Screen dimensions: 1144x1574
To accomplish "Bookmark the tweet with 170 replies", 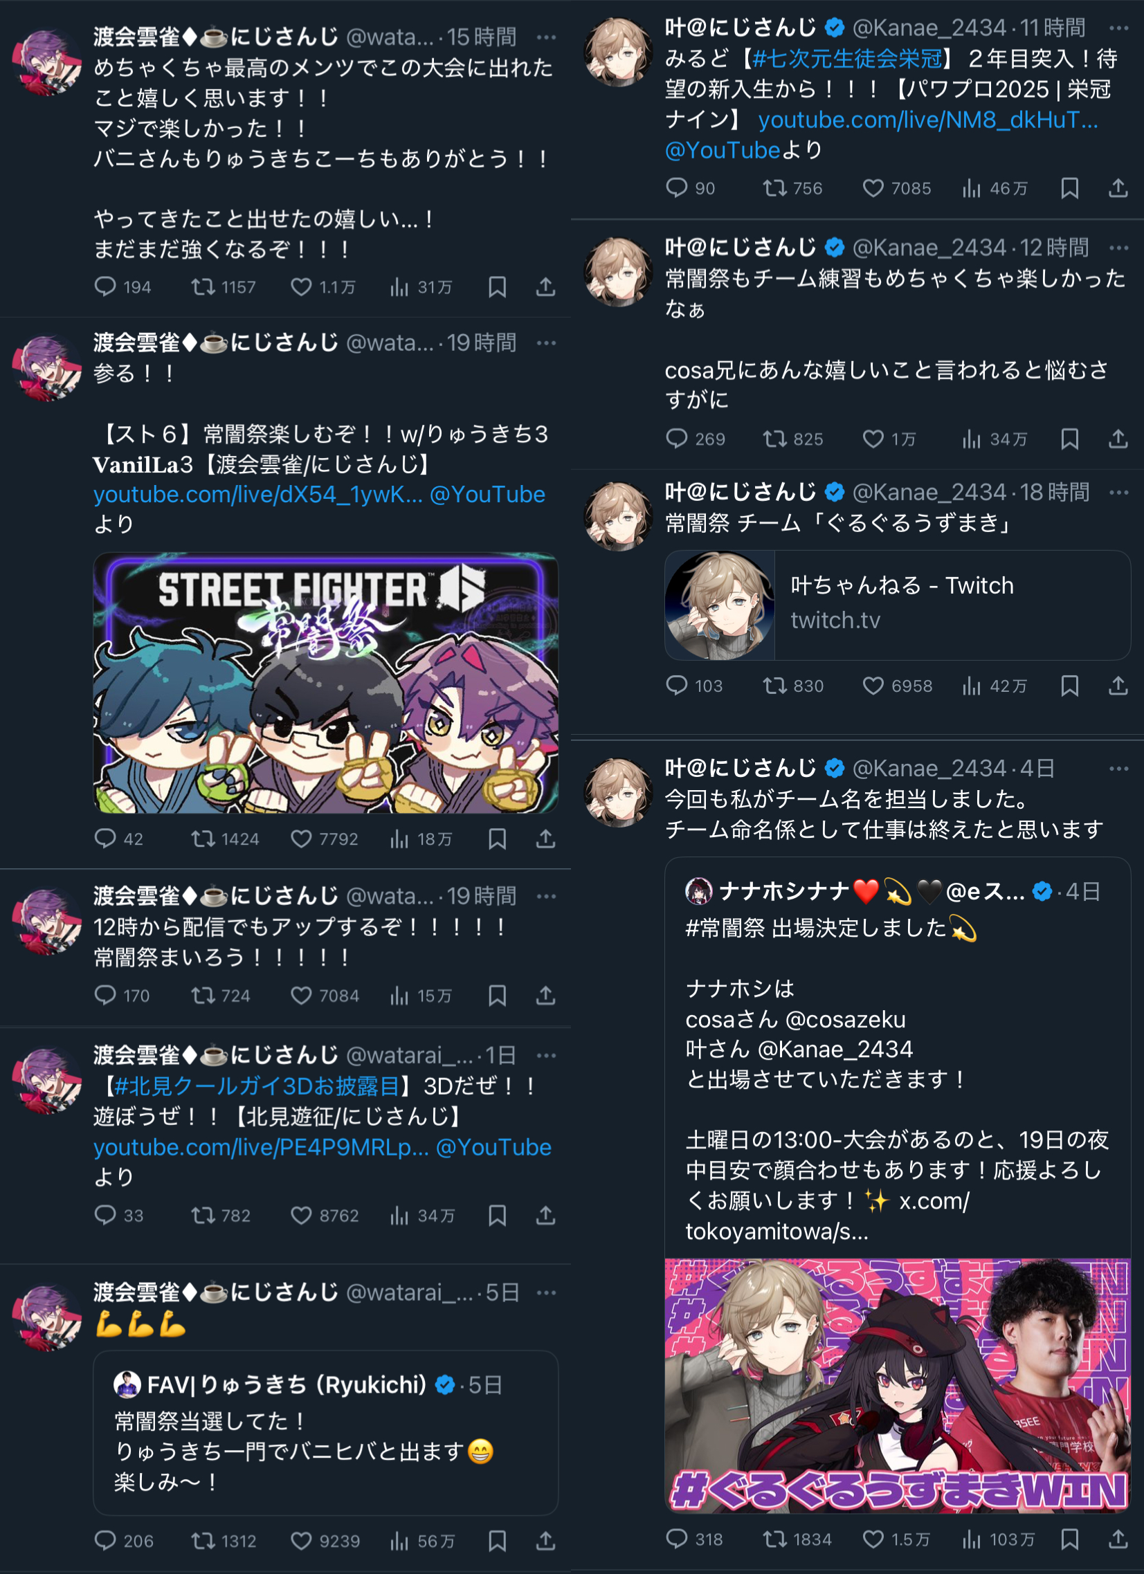I will [x=497, y=995].
